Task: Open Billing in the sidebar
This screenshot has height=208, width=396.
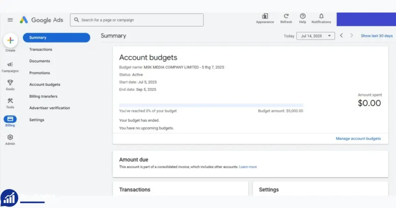Action: coord(10,121)
